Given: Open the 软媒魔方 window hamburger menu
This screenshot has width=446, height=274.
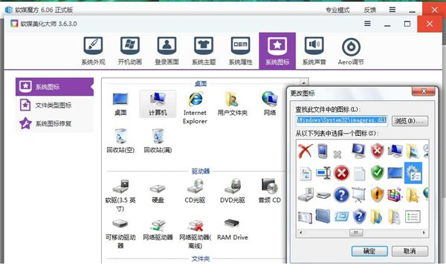Looking at the screenshot, I should click(x=392, y=10).
